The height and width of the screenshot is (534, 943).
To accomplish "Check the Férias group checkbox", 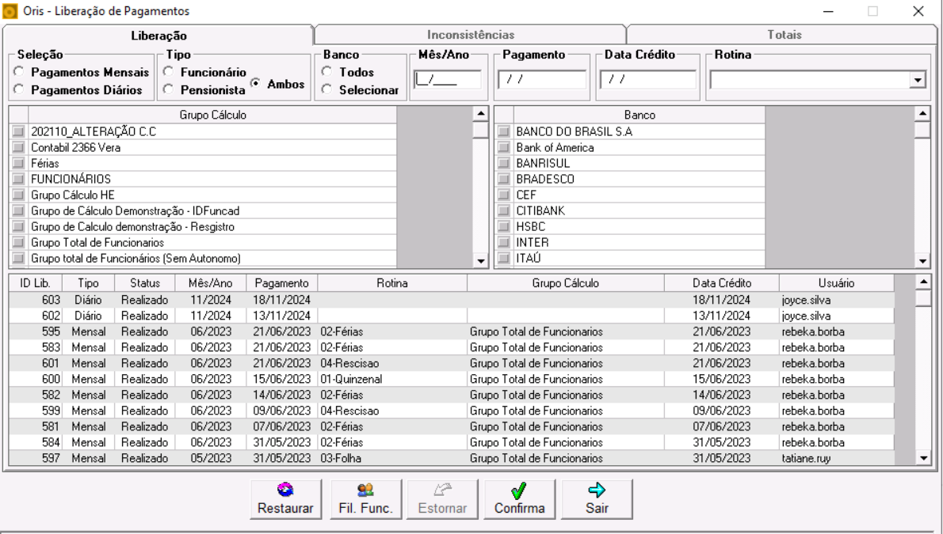I will [19, 164].
